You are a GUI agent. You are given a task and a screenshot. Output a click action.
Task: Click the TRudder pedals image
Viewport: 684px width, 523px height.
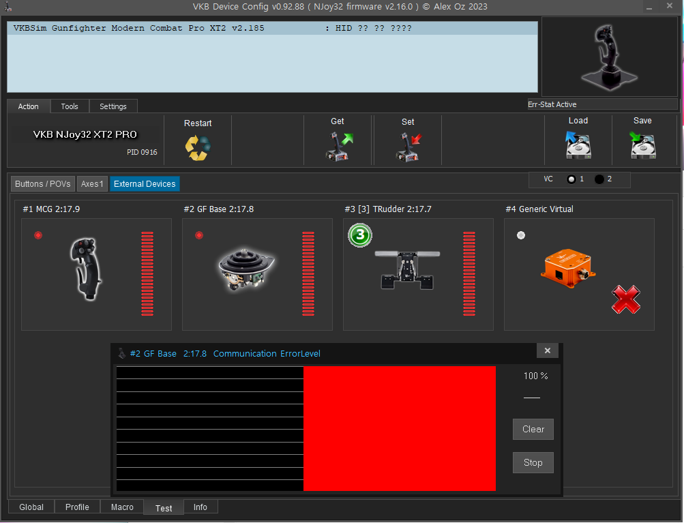(x=407, y=269)
